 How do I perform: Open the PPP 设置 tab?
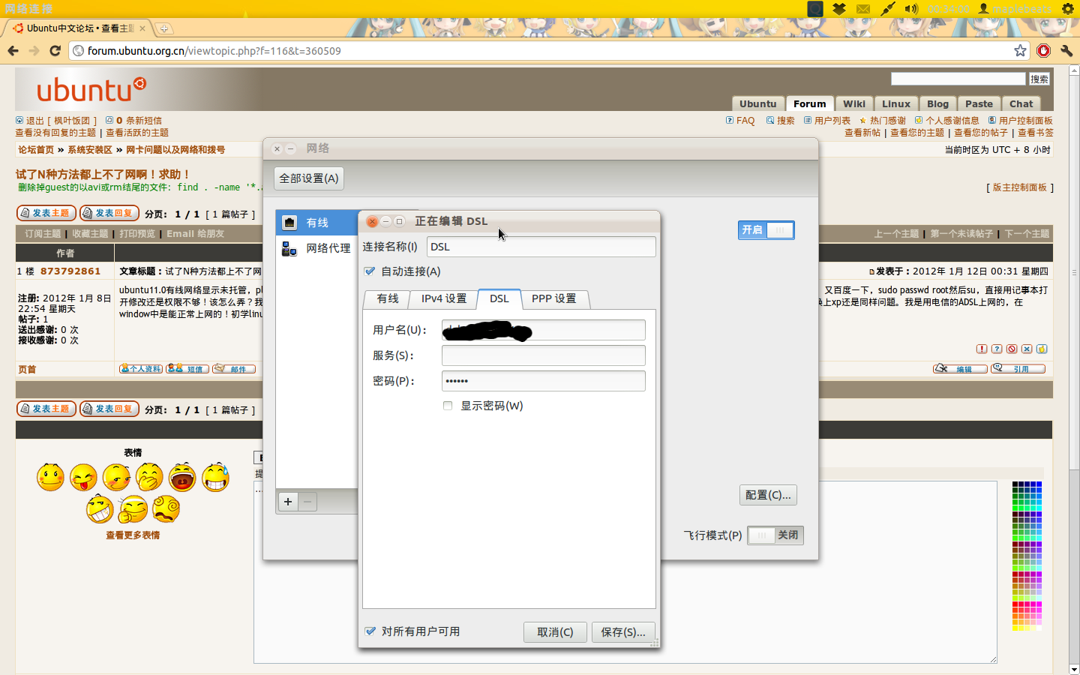[x=554, y=298]
